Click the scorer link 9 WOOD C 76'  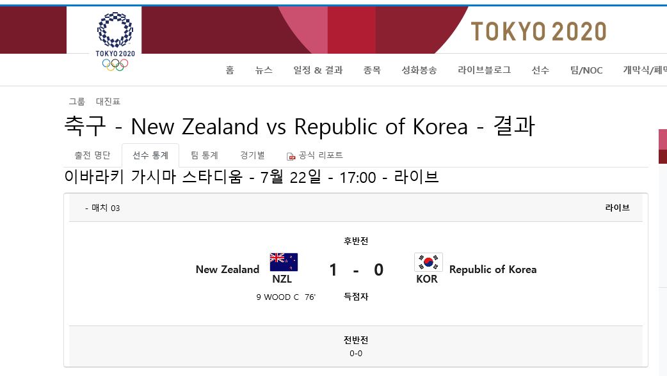[284, 297]
